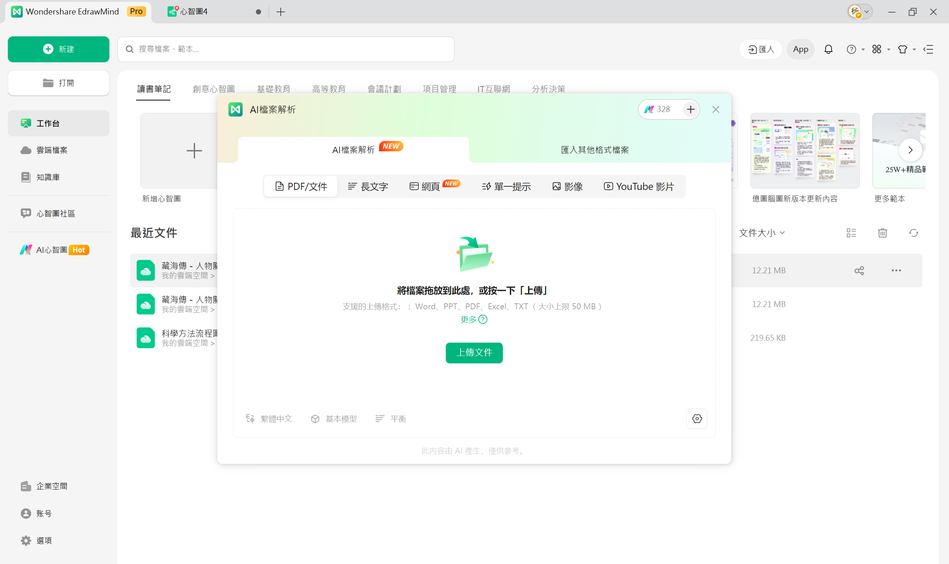The height and width of the screenshot is (564, 949).
Task: Click the search files input field
Action: coord(286,49)
